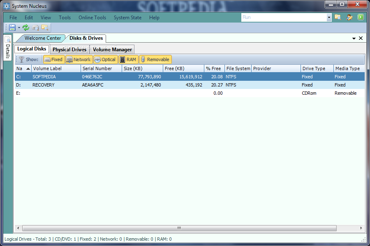Screen dimensions: 370x246
Task: Click the Show filter funnel icon
Action: [x=21, y=59]
